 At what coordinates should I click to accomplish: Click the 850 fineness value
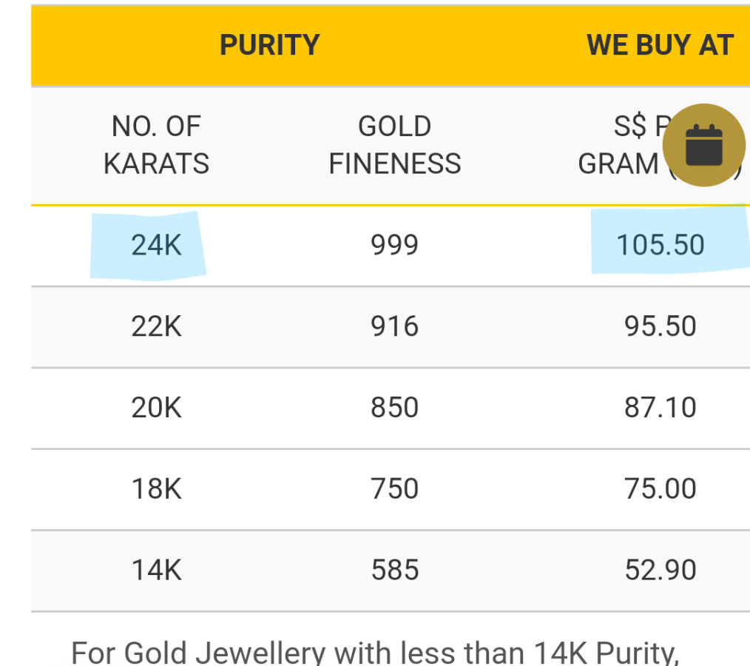click(x=394, y=408)
